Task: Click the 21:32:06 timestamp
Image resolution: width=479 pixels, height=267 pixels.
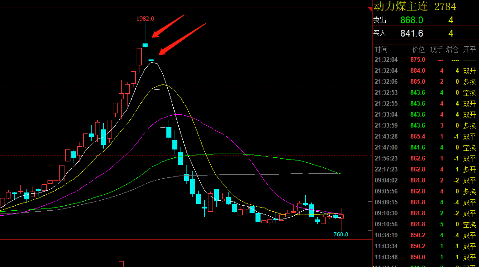Action: 386,81
